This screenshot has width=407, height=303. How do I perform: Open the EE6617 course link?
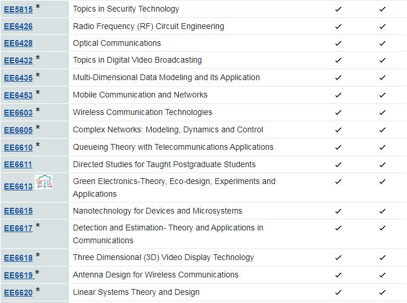click(18, 228)
